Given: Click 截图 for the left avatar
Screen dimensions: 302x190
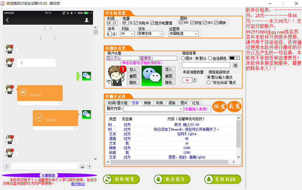Looking at the screenshot, I should coord(133,76).
